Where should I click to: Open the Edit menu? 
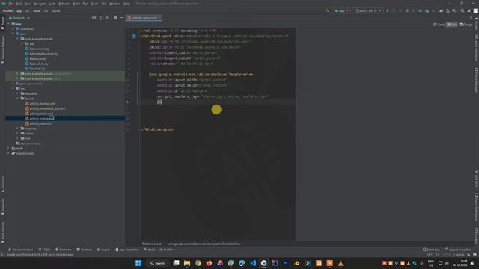(x=19, y=4)
